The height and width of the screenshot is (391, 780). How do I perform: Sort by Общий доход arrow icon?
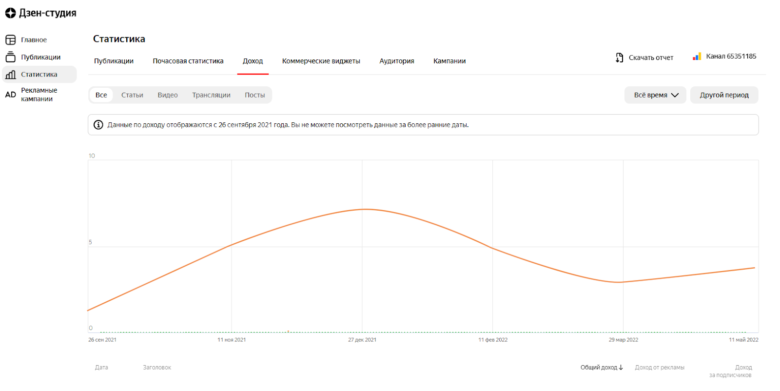coord(621,368)
